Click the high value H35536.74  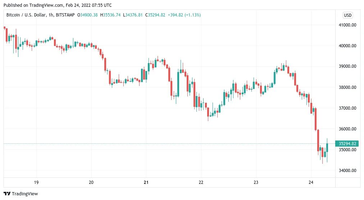tap(110, 15)
